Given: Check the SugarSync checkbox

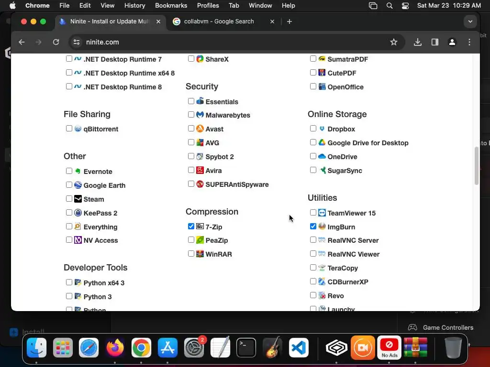Looking at the screenshot, I should tap(313, 170).
